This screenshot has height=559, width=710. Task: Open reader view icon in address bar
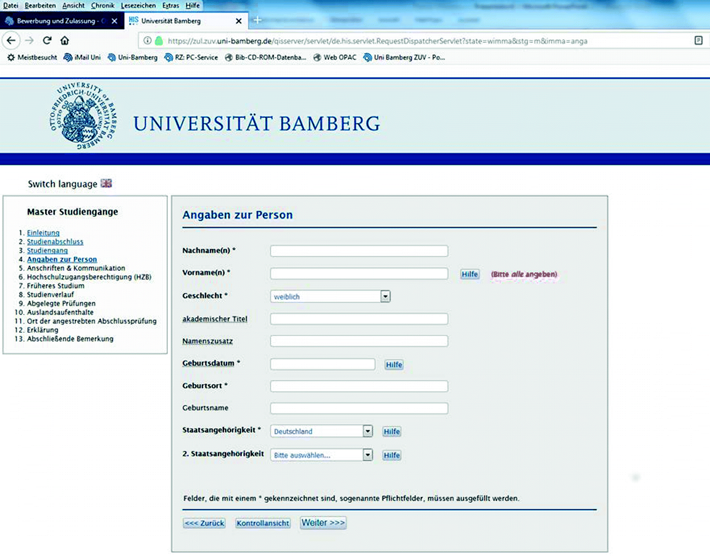click(698, 41)
